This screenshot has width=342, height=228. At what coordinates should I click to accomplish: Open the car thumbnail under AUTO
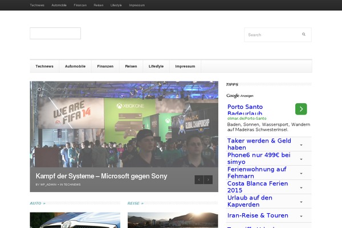75,220
